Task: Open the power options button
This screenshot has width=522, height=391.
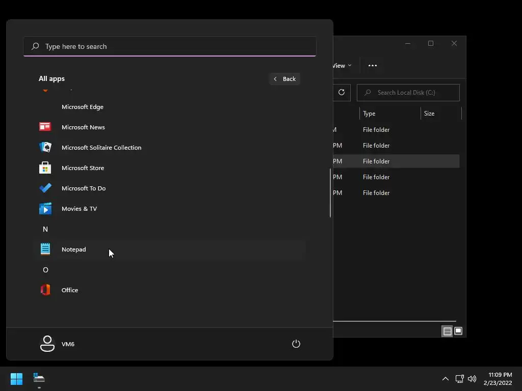Action: (x=296, y=344)
